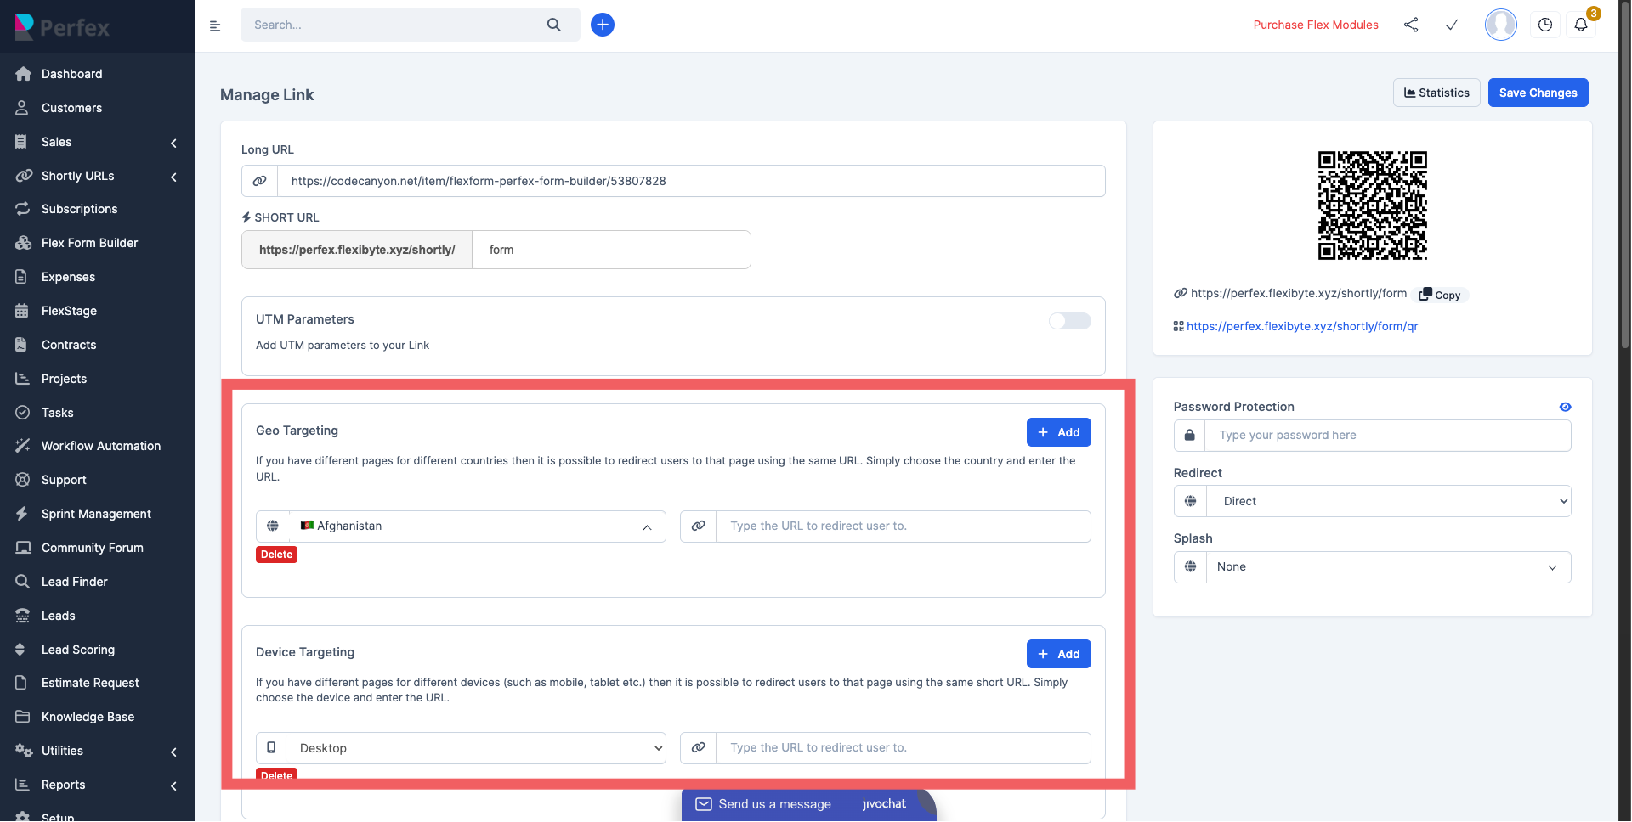Open the shortly form QR link
The height and width of the screenshot is (822, 1632).
click(x=1302, y=326)
